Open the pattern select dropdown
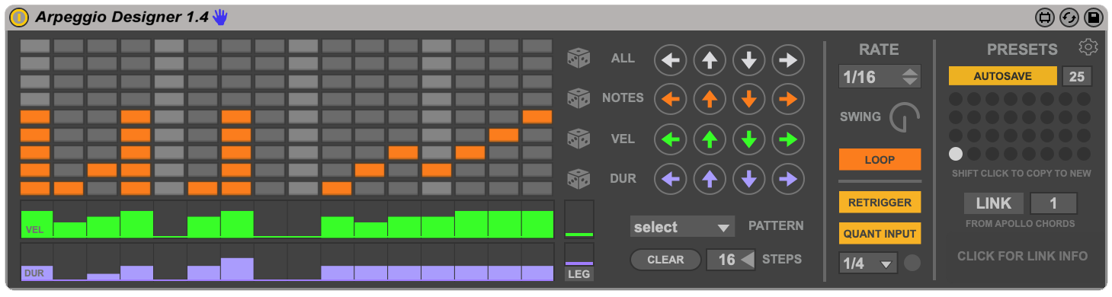The width and height of the screenshot is (1112, 297). click(x=682, y=227)
